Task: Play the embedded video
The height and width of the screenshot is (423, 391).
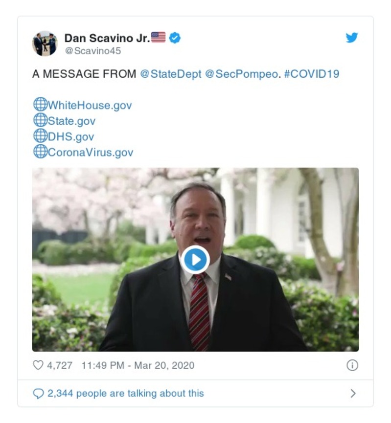Action: click(195, 260)
